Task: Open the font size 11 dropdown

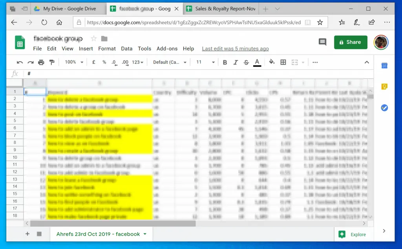Action: pyautogui.click(x=205, y=62)
